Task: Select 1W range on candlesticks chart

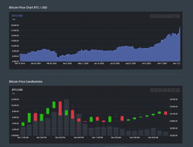Action: click(156, 90)
